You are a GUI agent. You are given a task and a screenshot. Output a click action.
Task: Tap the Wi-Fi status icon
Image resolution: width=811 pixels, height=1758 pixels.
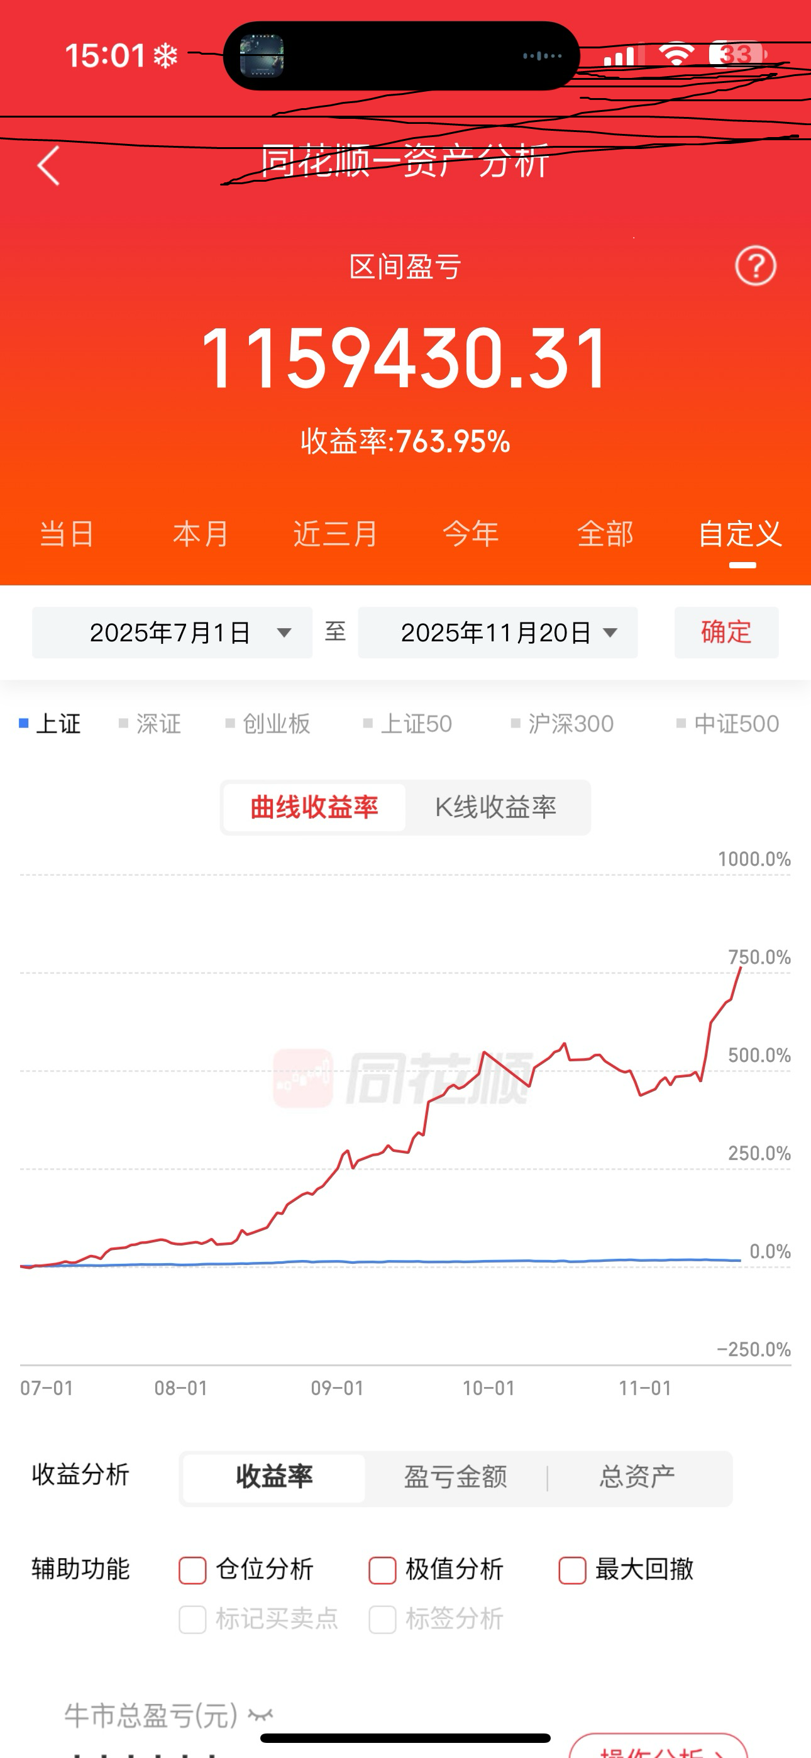(675, 55)
